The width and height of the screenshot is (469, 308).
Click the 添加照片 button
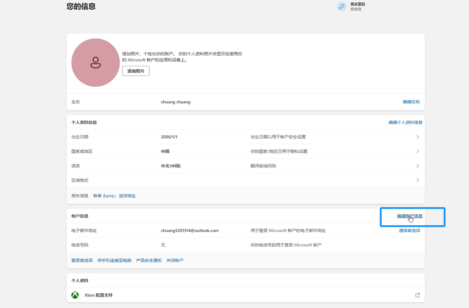pyautogui.click(x=136, y=71)
